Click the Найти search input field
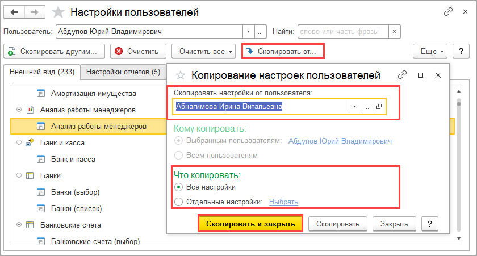Screen dimensions: 477x256 [343, 32]
